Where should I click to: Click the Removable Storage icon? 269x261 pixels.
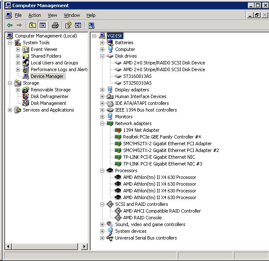[x=26, y=90]
